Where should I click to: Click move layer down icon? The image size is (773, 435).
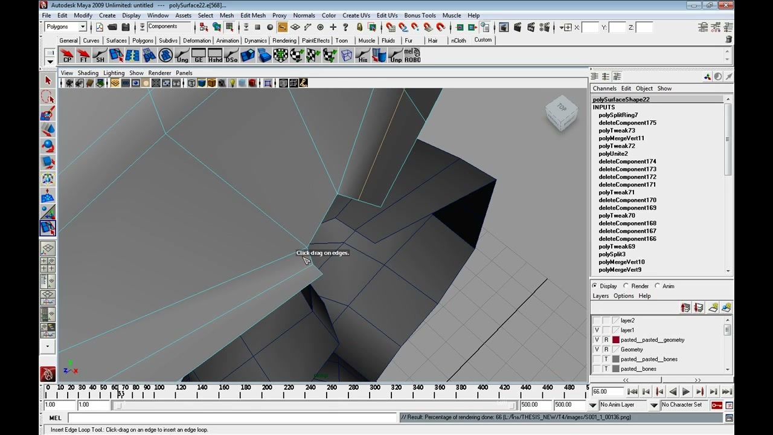coord(699,308)
